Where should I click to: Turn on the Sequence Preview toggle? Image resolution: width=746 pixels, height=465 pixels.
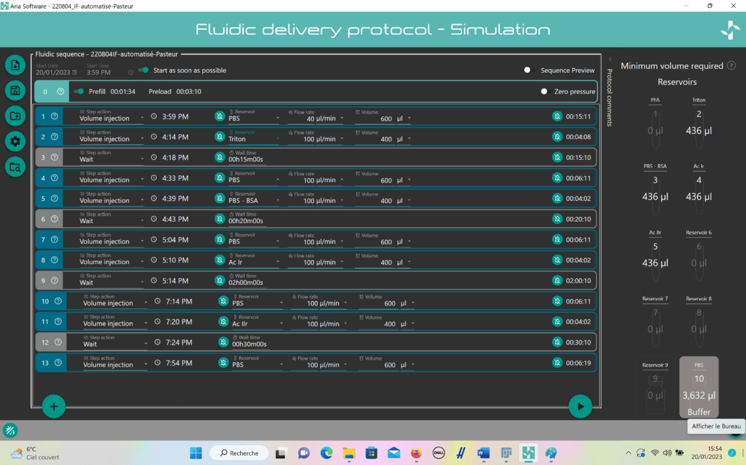[529, 70]
